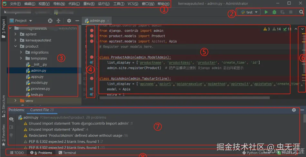Open the VCS(S) menu
This screenshot has width=306, height=157.
pyautogui.click(x=133, y=4)
